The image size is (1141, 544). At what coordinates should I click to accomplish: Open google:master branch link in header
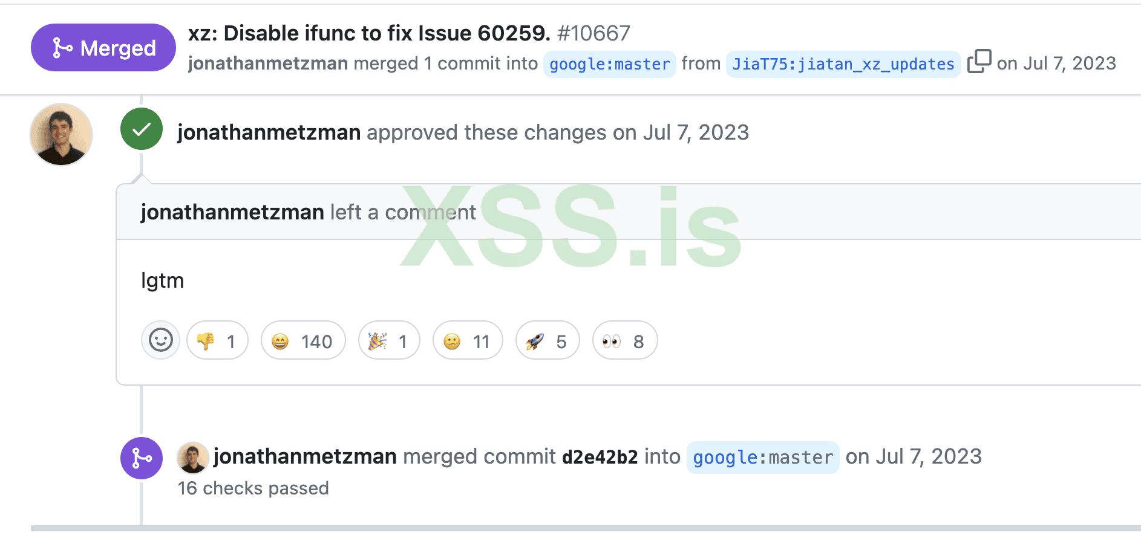(x=609, y=64)
